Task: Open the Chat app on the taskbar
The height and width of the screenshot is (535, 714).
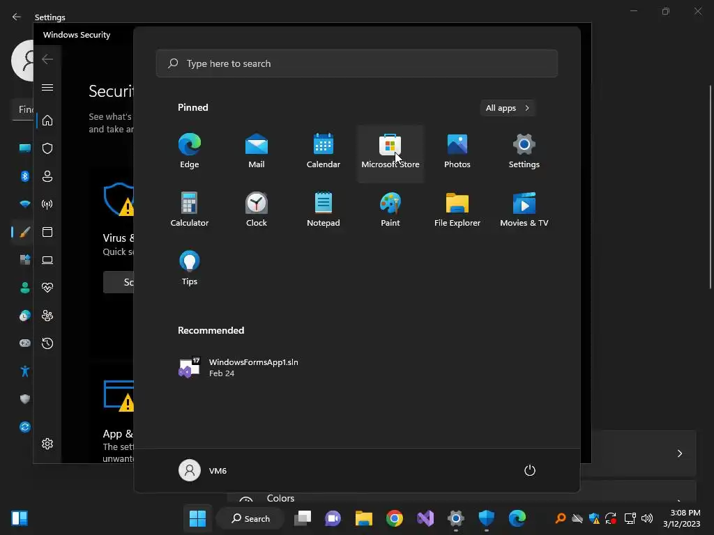Action: [x=333, y=518]
